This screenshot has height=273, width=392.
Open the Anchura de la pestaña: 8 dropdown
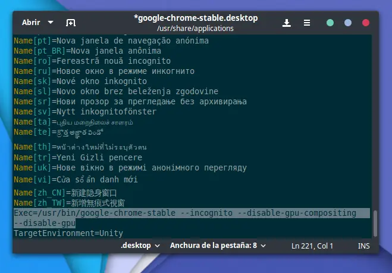tap(218, 246)
